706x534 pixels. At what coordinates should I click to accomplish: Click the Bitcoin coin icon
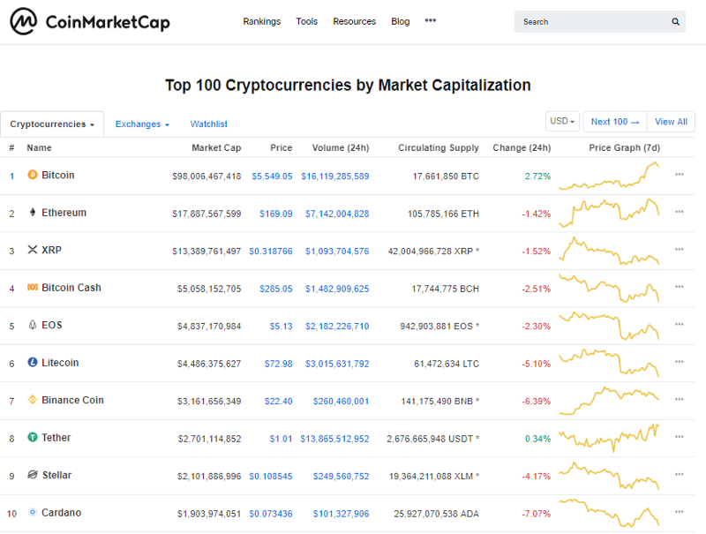click(33, 175)
